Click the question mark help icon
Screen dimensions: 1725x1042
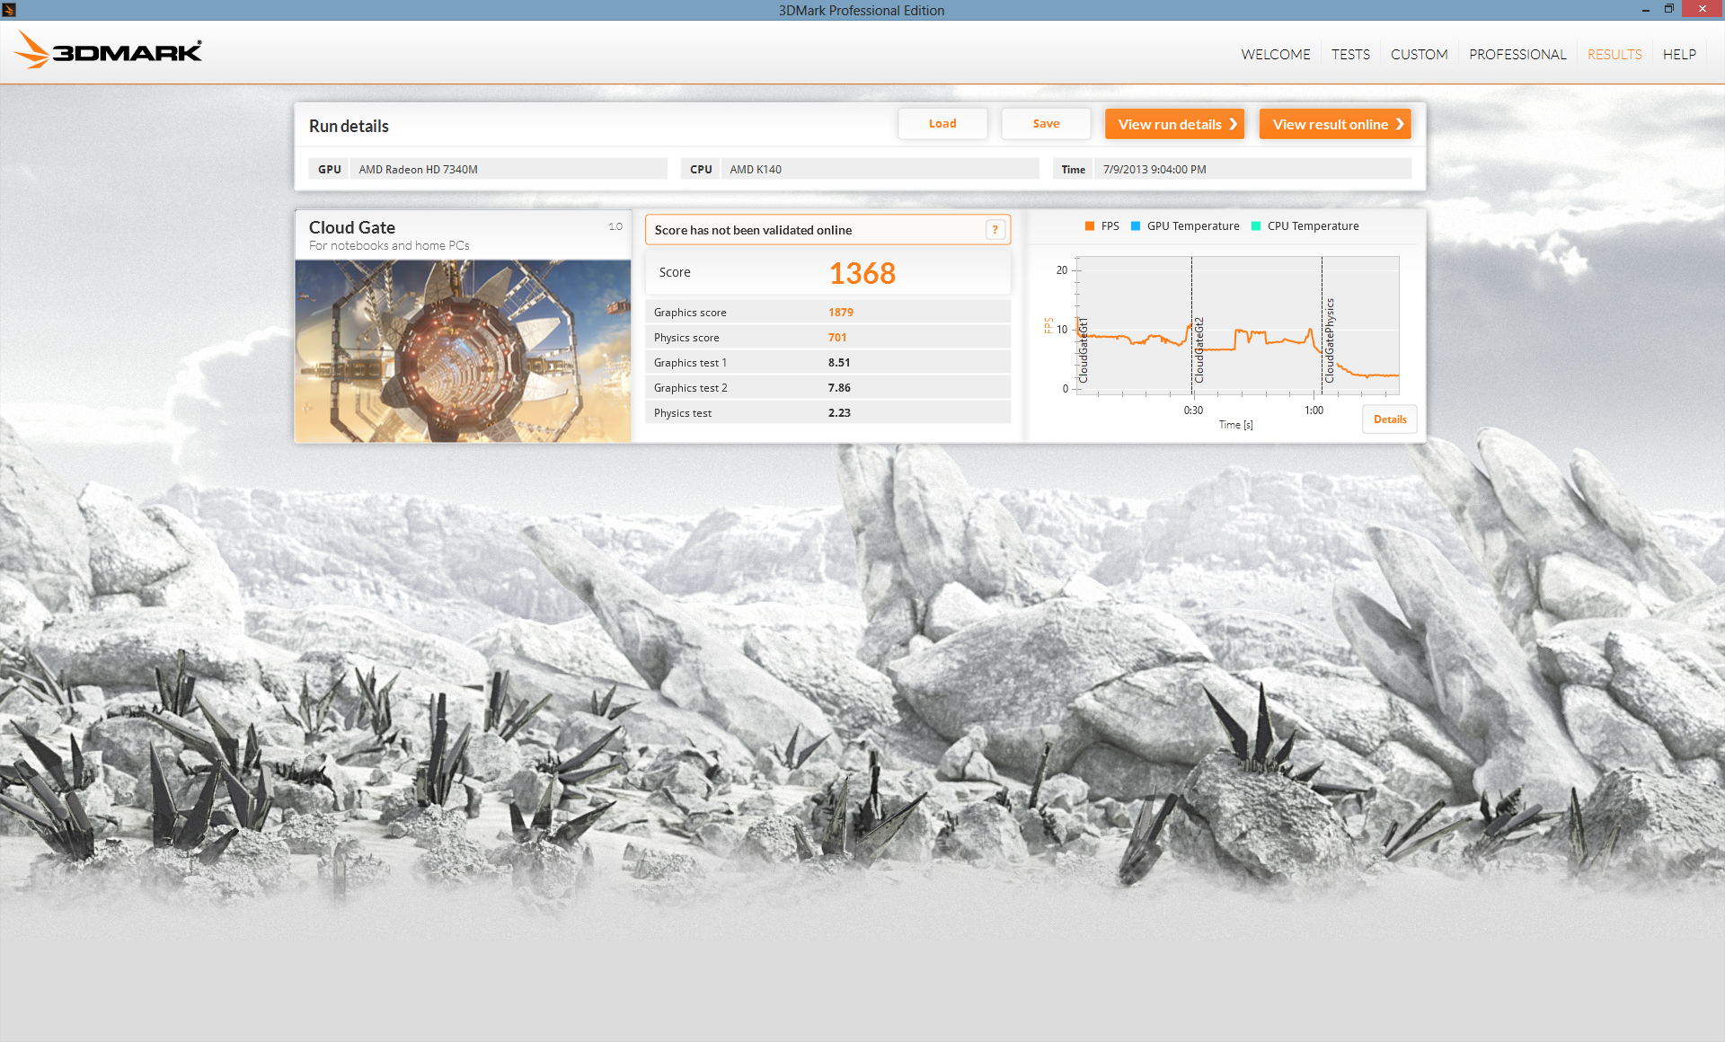pos(995,230)
